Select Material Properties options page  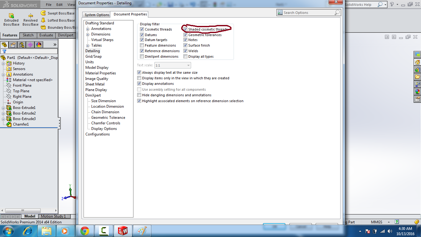coord(100,73)
